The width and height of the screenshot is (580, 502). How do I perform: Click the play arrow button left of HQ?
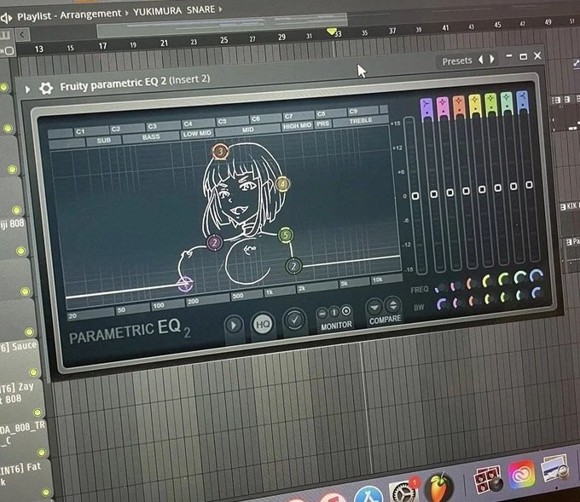233,325
